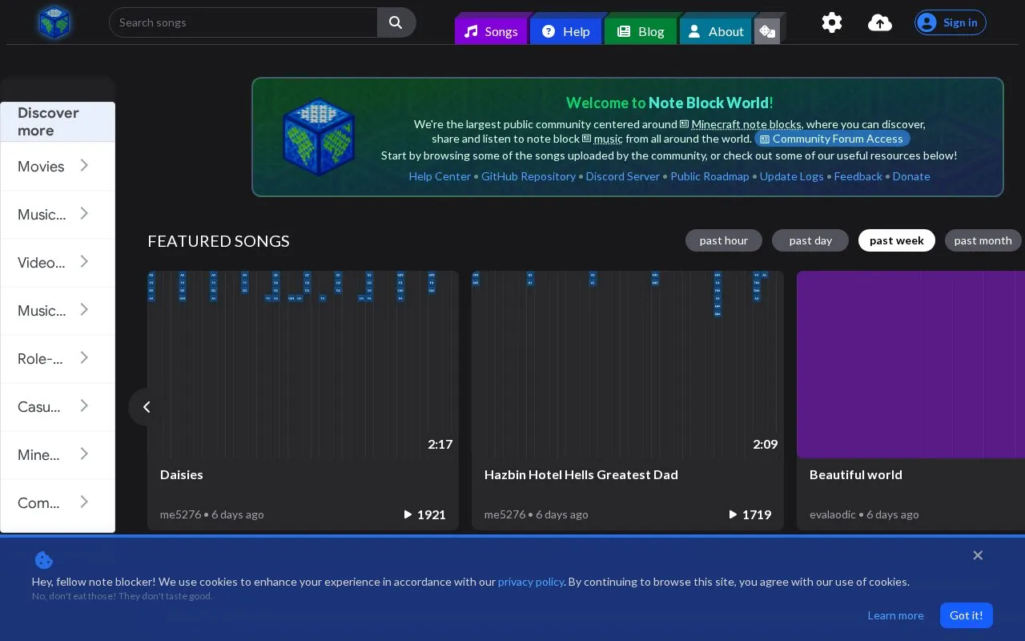Screen dimensions: 1025x641
Task: Select the past week filter
Action: (897, 240)
